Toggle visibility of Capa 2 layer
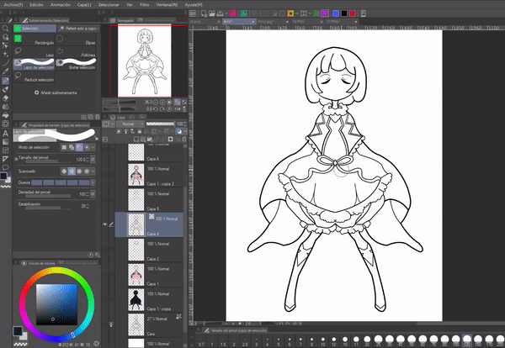 click(105, 251)
